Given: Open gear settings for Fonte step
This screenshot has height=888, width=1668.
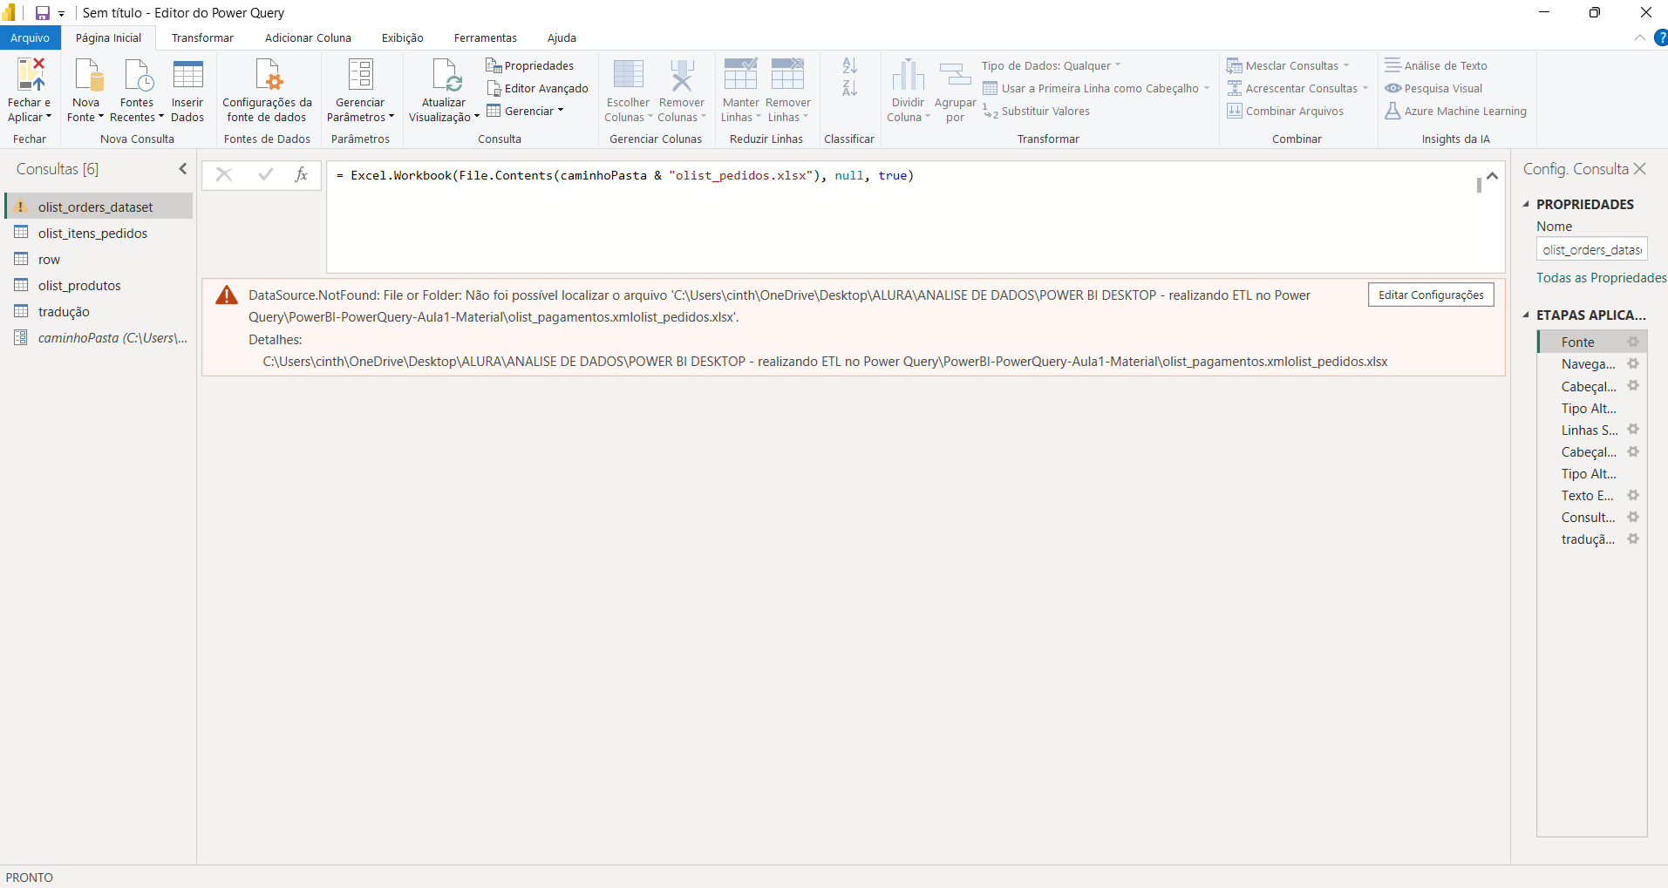Looking at the screenshot, I should 1633,342.
